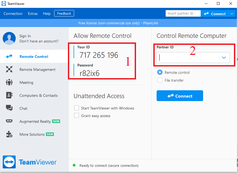Enable Start TeamViewer with Windows checkbox
The image size is (238, 173).
pyautogui.click(x=77, y=108)
